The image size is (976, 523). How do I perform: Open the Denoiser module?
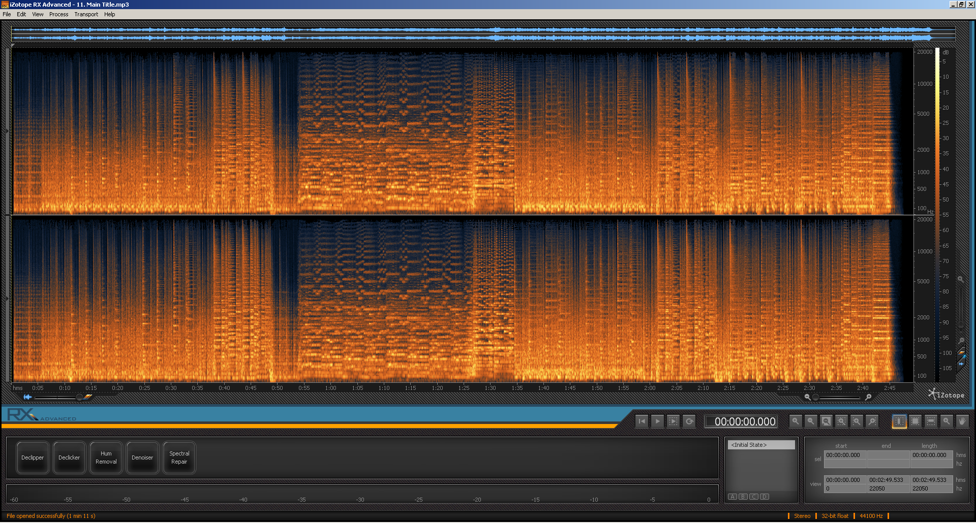[142, 457]
